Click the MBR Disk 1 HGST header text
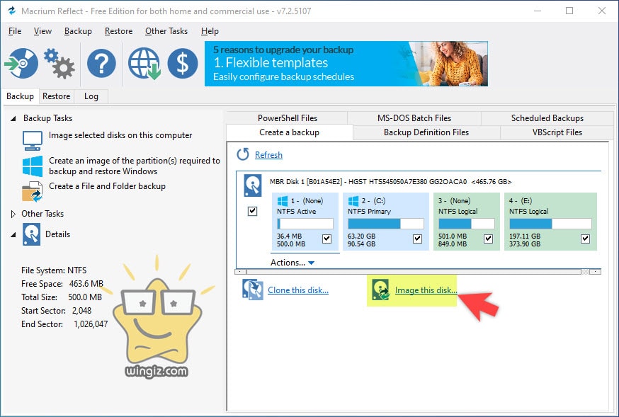Viewport: 619px width, 417px height. (x=390, y=182)
